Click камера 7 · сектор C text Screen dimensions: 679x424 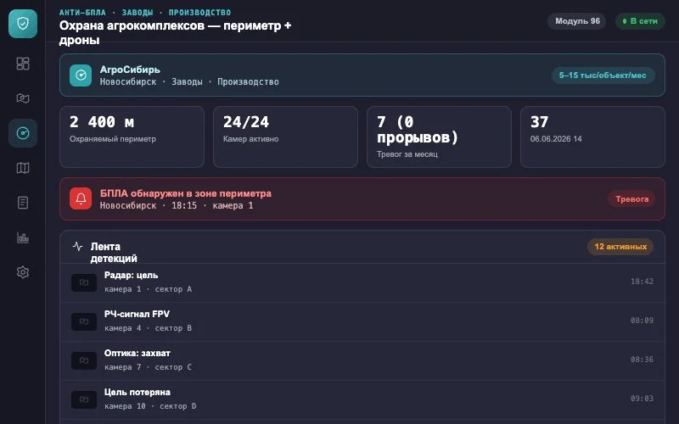pyautogui.click(x=148, y=367)
